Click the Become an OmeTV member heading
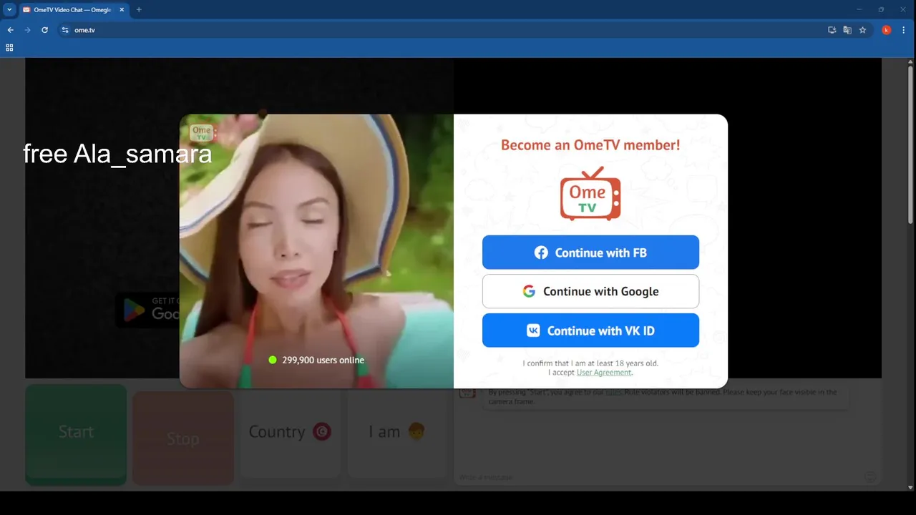916x515 pixels. 590,145
